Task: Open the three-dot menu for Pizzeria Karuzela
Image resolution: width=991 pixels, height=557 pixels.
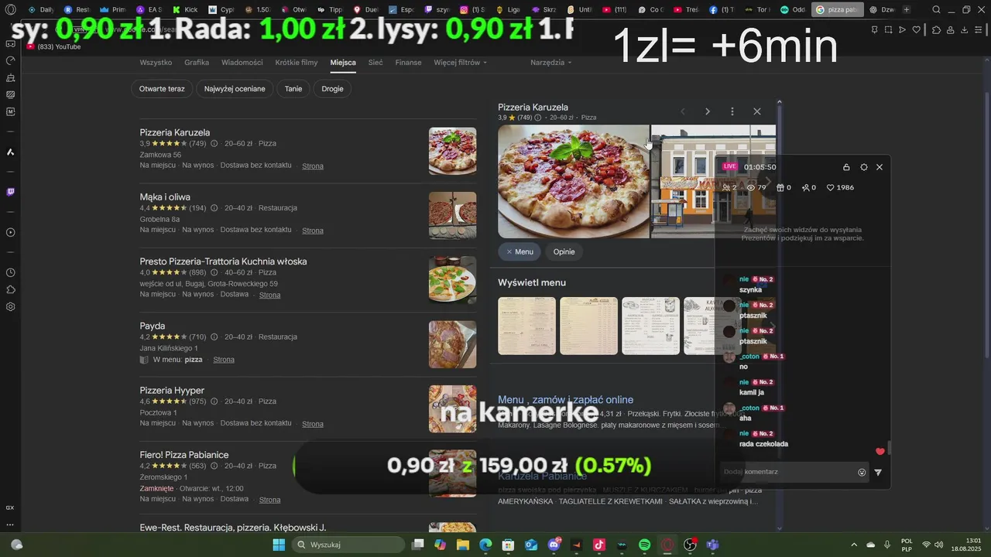Action: coord(732,111)
